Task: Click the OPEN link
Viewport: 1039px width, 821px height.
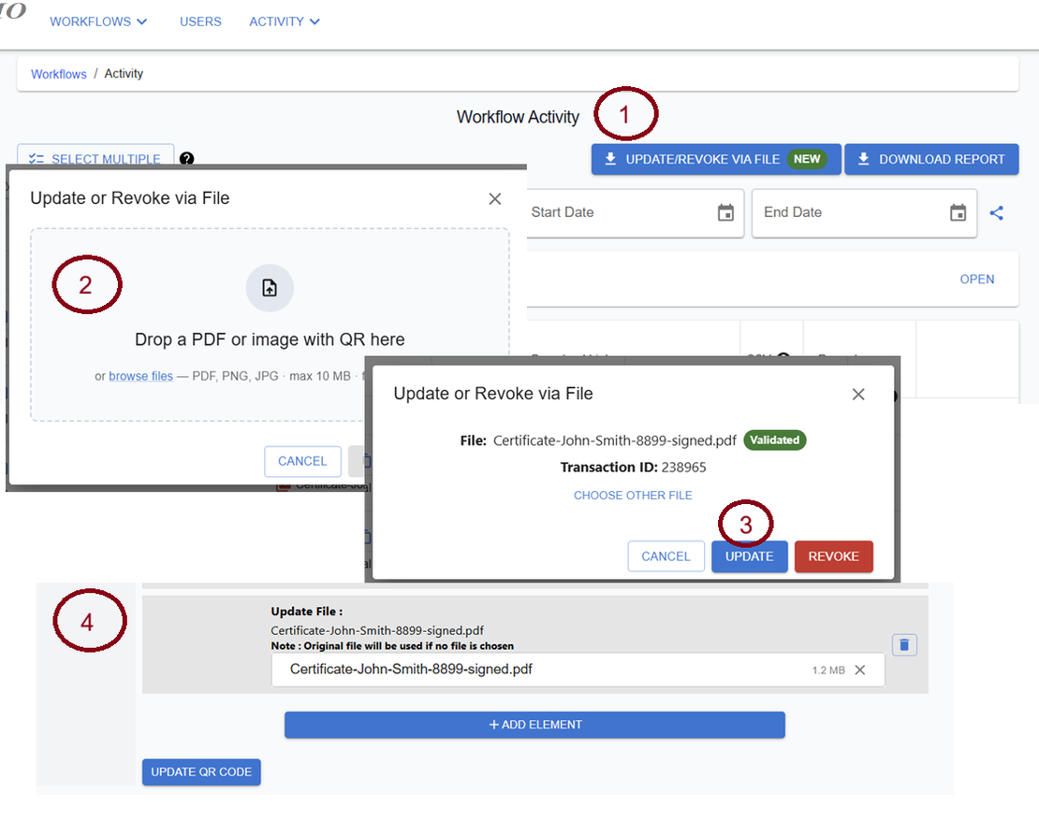Action: point(976,280)
